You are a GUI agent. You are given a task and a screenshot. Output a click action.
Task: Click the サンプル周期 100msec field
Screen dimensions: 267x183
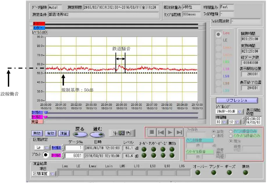click(x=191, y=15)
